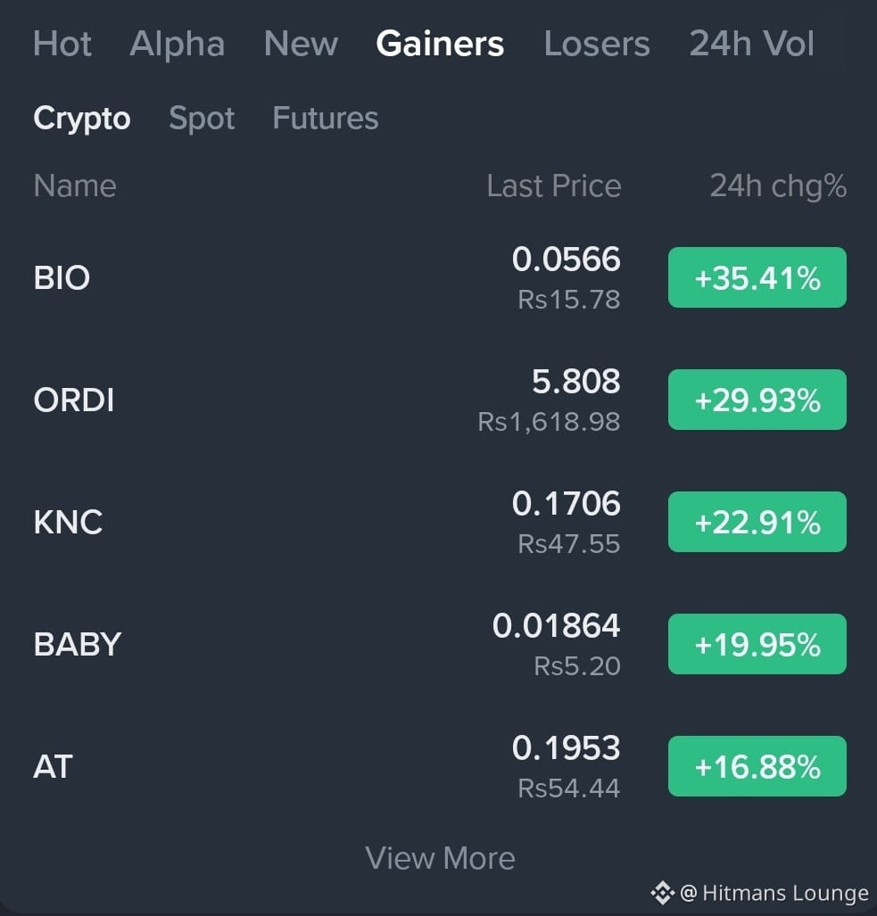Click BIO +35.41% change badge
Viewport: 877px width, 916px height.
[757, 277]
